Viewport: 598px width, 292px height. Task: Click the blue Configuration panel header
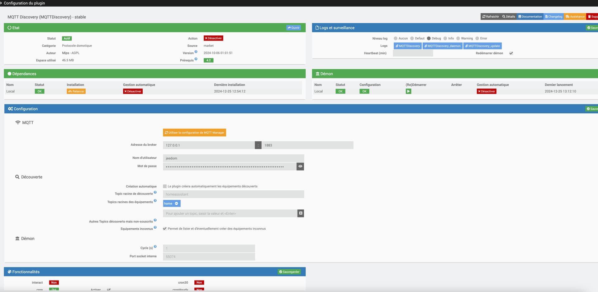point(301,109)
